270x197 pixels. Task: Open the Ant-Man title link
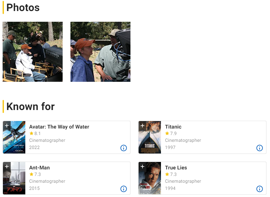39,168
